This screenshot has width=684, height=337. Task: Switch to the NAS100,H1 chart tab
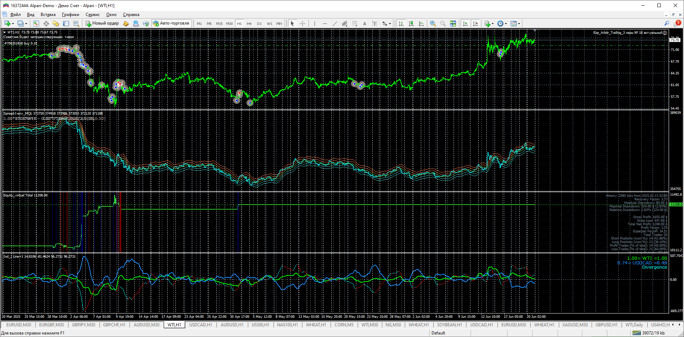point(287,325)
